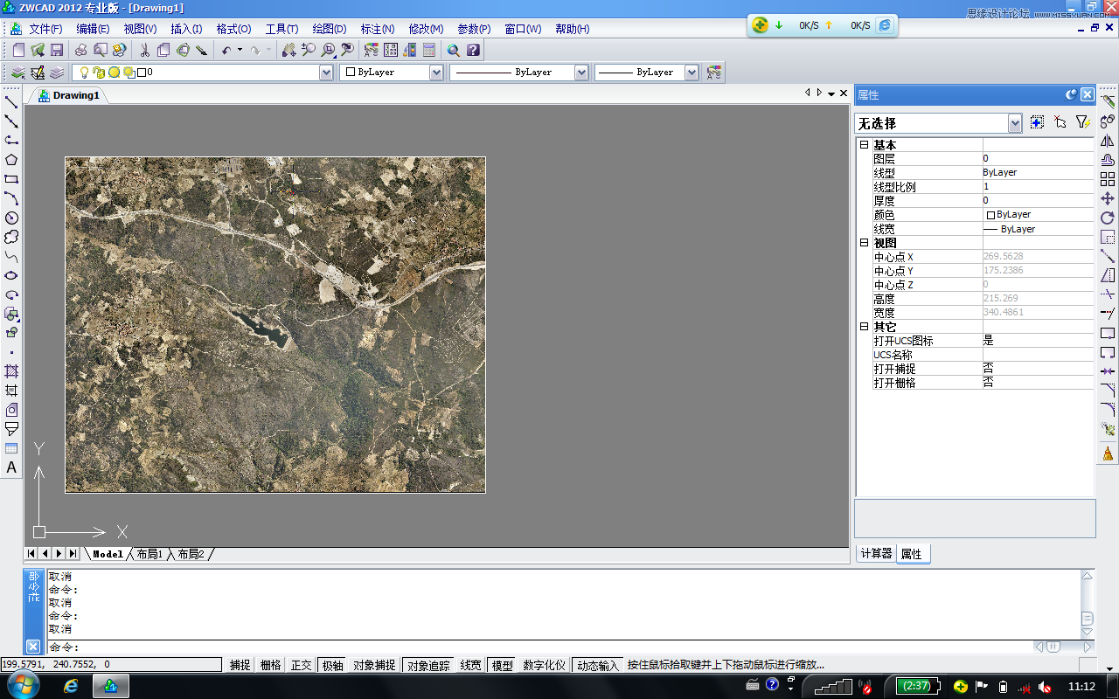Screen dimensions: 1119x699
Task: Collapse the 基本 properties section
Action: point(864,145)
